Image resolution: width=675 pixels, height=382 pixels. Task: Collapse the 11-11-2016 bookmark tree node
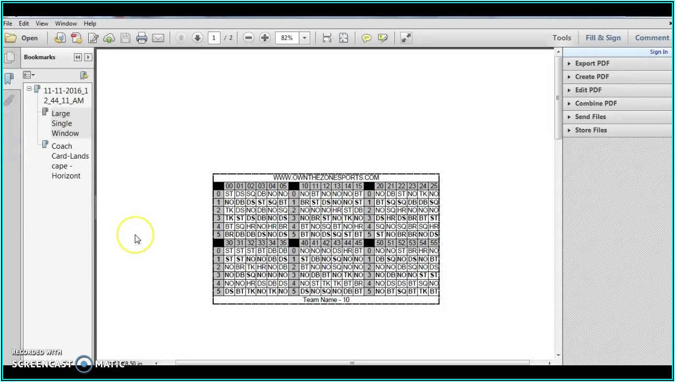click(29, 89)
